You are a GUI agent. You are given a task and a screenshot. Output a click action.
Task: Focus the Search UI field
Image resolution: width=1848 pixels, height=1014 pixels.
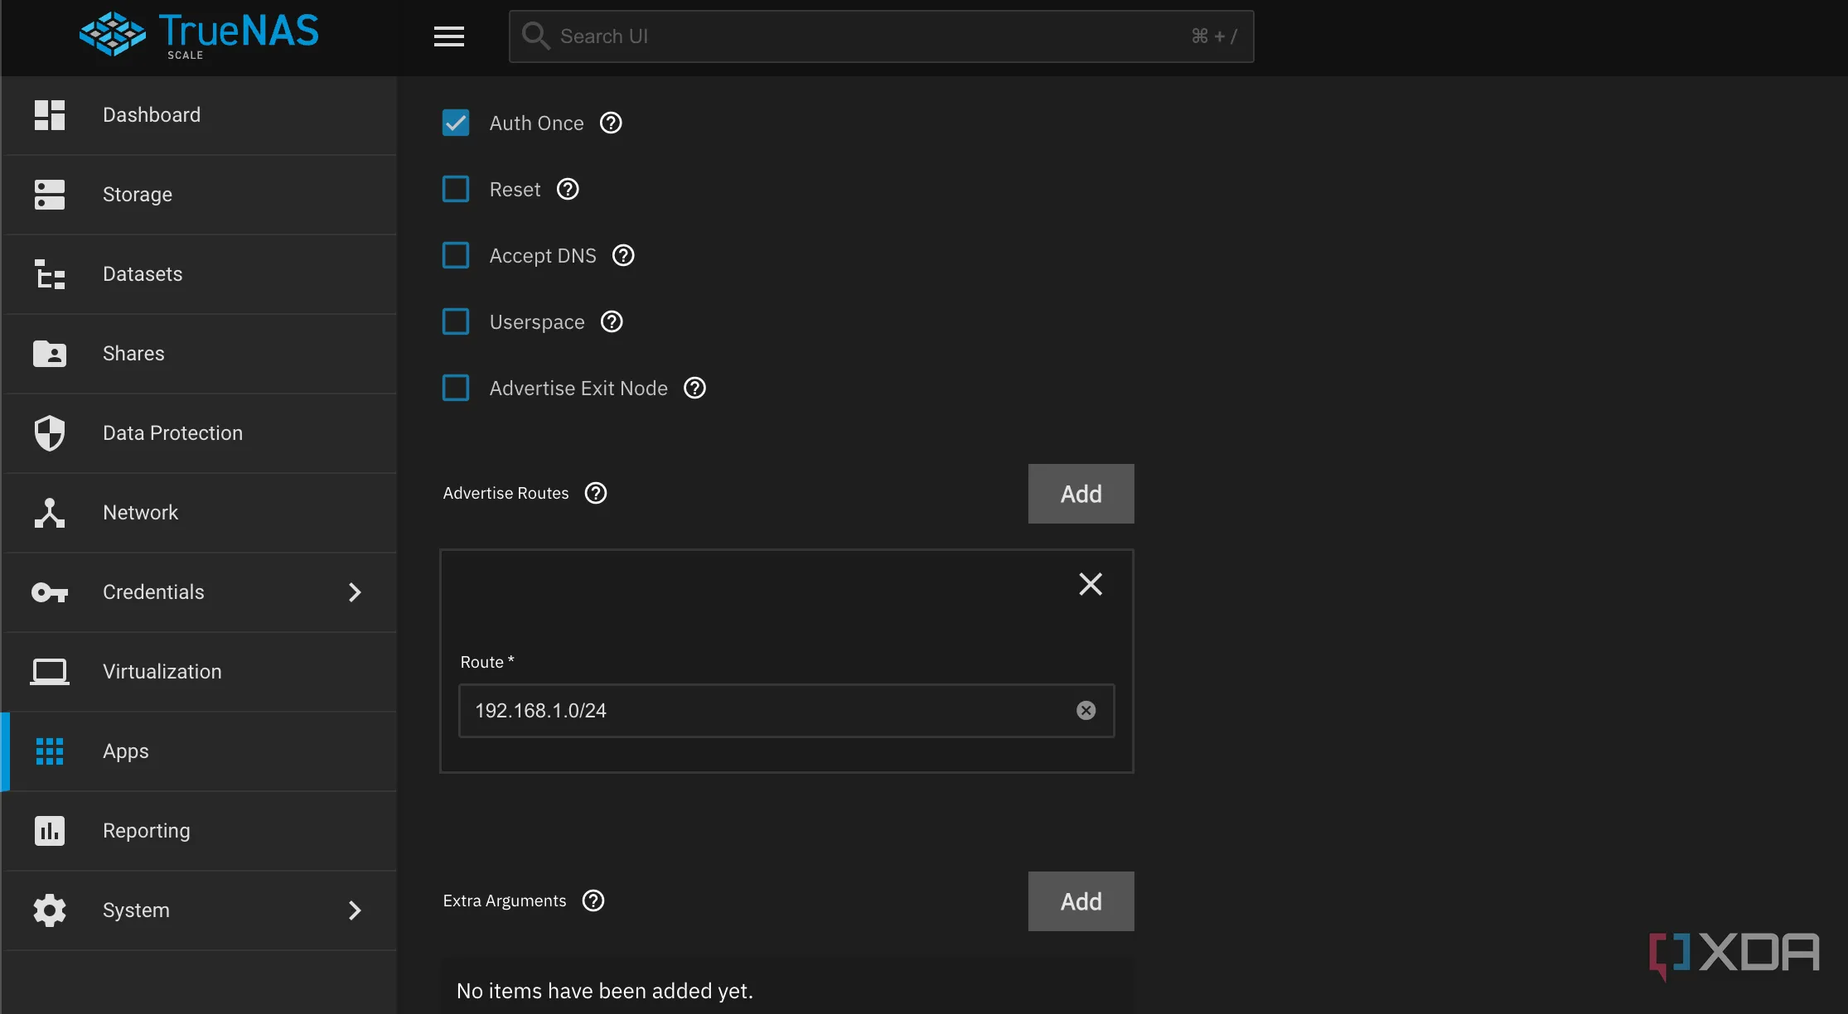pyautogui.click(x=881, y=36)
